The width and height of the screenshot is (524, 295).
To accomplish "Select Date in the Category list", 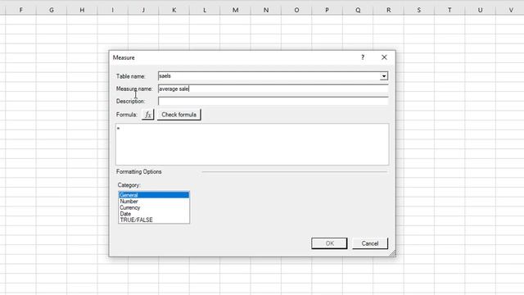I will tap(154, 214).
